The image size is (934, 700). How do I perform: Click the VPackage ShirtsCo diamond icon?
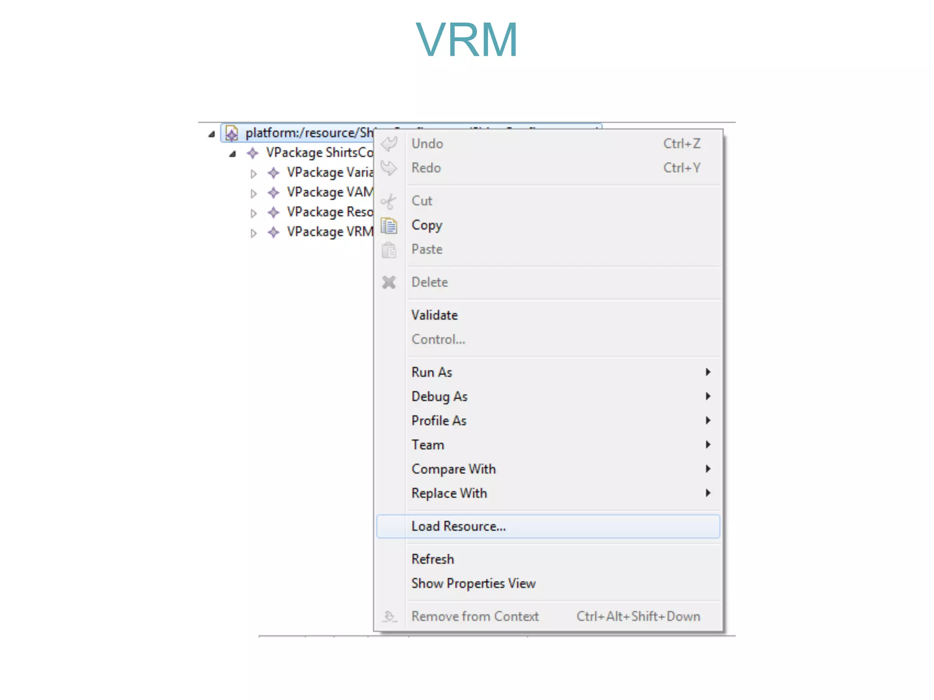click(252, 153)
